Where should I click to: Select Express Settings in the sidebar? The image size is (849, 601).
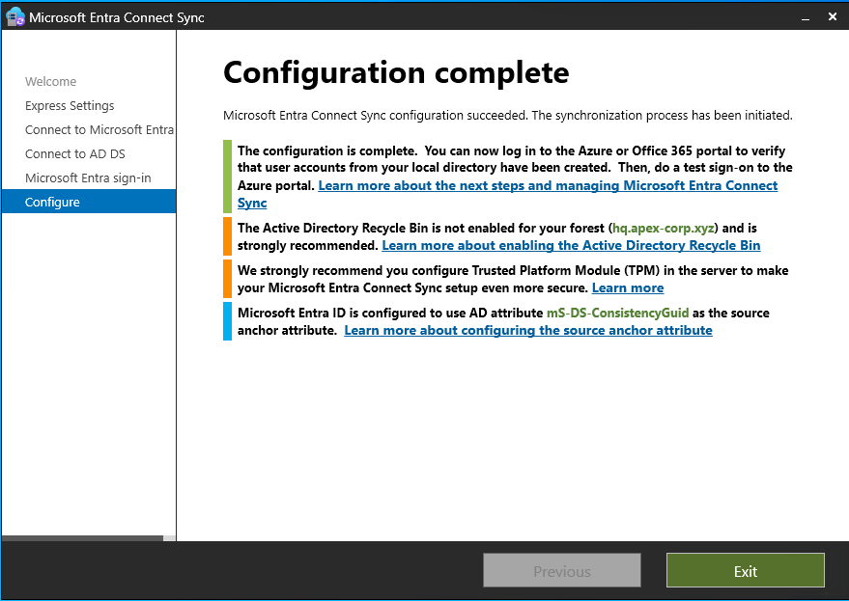pyautogui.click(x=70, y=105)
